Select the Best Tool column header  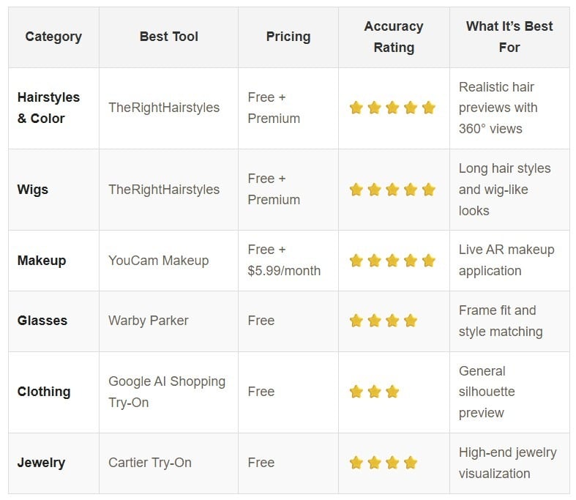pos(169,37)
